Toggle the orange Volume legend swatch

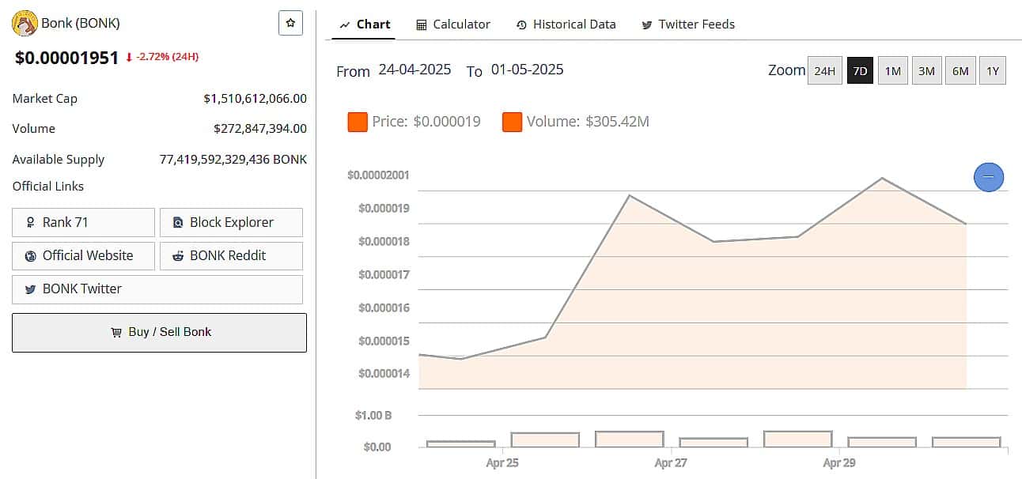pyautogui.click(x=512, y=122)
